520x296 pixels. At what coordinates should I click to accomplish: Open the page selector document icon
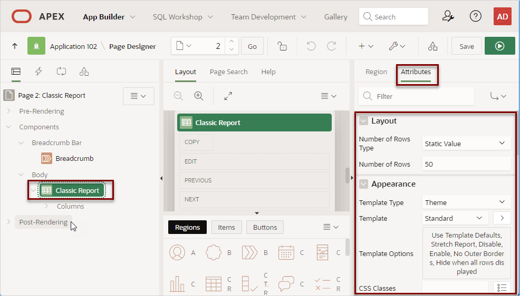click(184, 46)
